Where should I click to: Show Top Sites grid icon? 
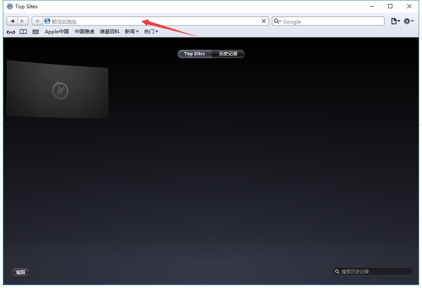pyautogui.click(x=35, y=32)
